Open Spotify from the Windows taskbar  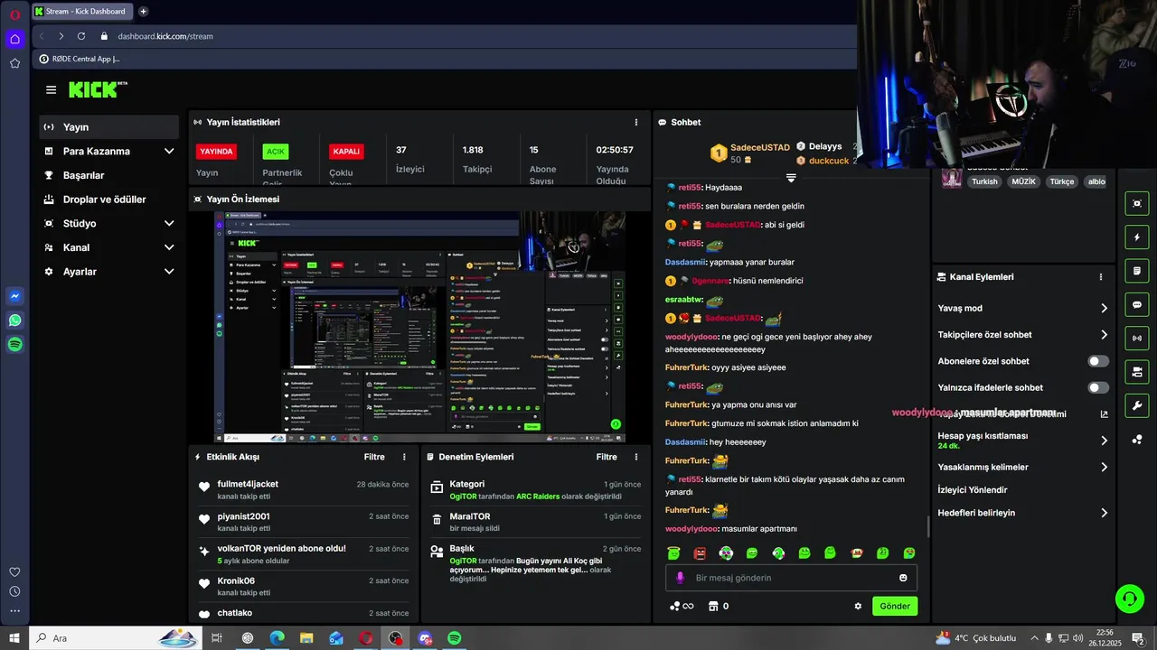(x=455, y=638)
